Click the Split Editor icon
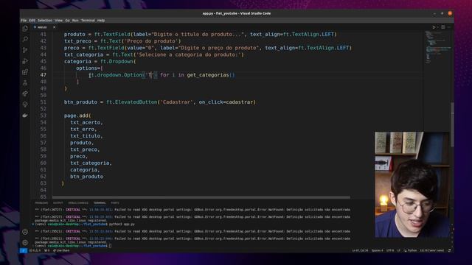The width and height of the screenshot is (472, 265). pyautogui.click(x=443, y=27)
